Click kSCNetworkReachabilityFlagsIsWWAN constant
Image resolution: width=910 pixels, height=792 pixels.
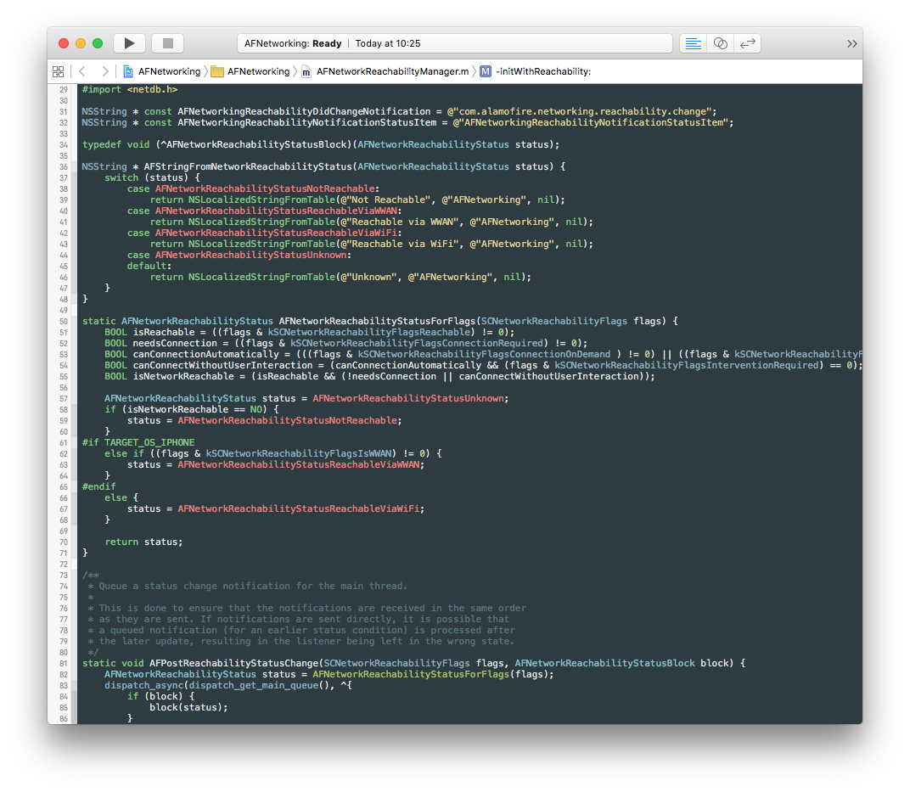298,453
